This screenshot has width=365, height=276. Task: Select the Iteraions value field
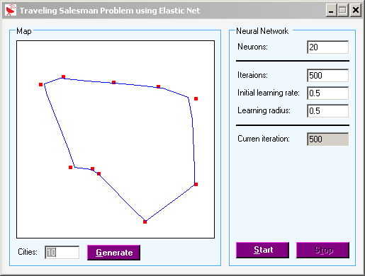(327, 76)
